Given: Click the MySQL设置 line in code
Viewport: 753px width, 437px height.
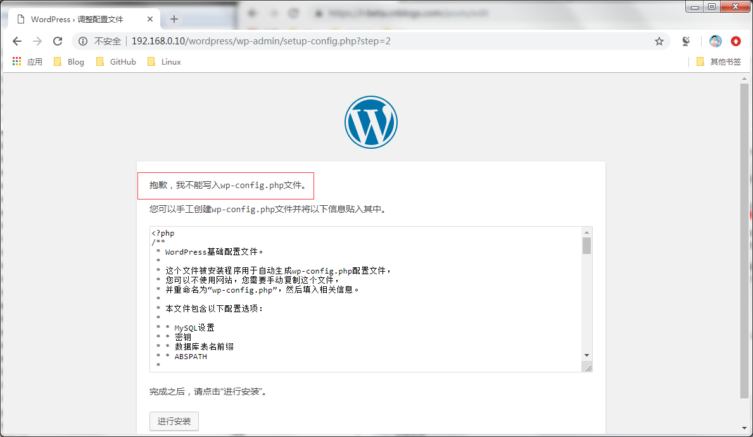Looking at the screenshot, I should point(194,327).
